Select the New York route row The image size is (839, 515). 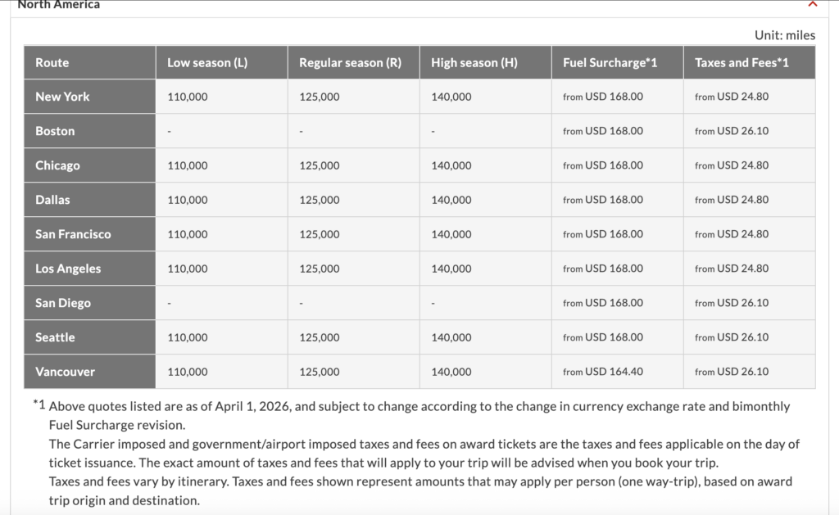pos(61,96)
